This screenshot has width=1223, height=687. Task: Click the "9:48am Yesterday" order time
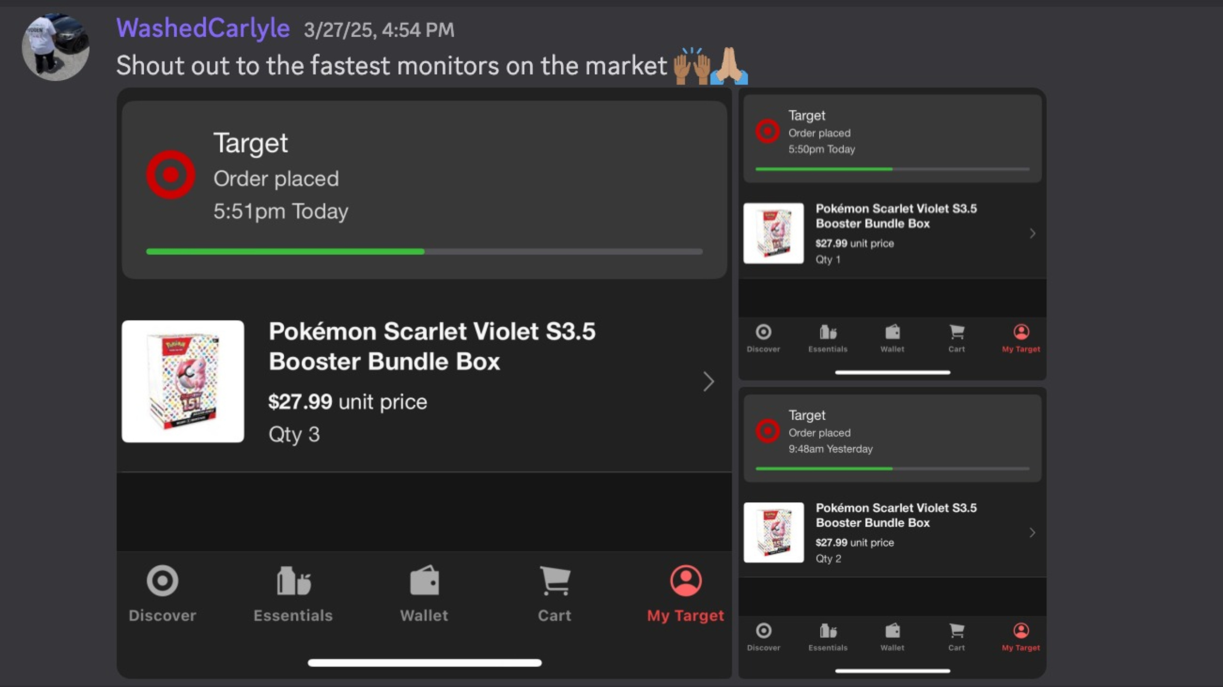[830, 449]
